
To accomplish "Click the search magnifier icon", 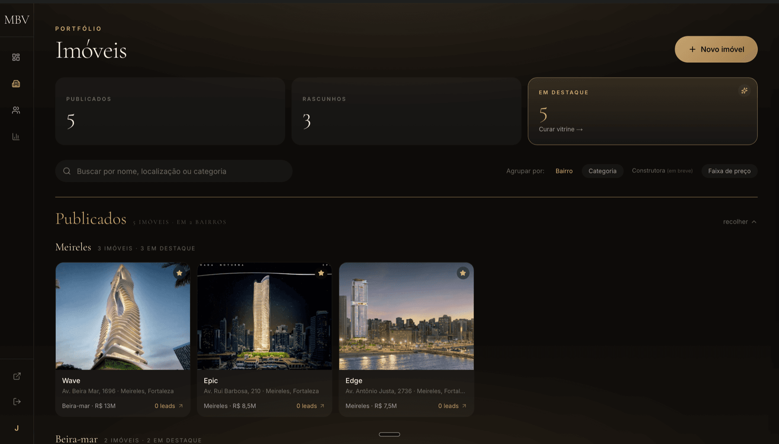I will tap(67, 171).
